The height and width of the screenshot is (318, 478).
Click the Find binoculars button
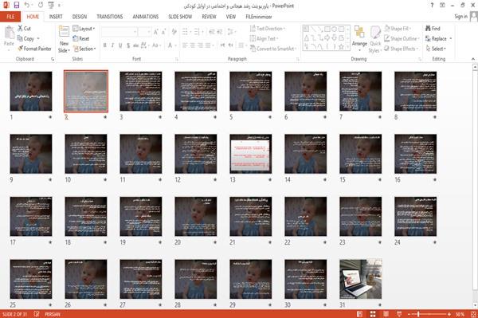(433, 29)
